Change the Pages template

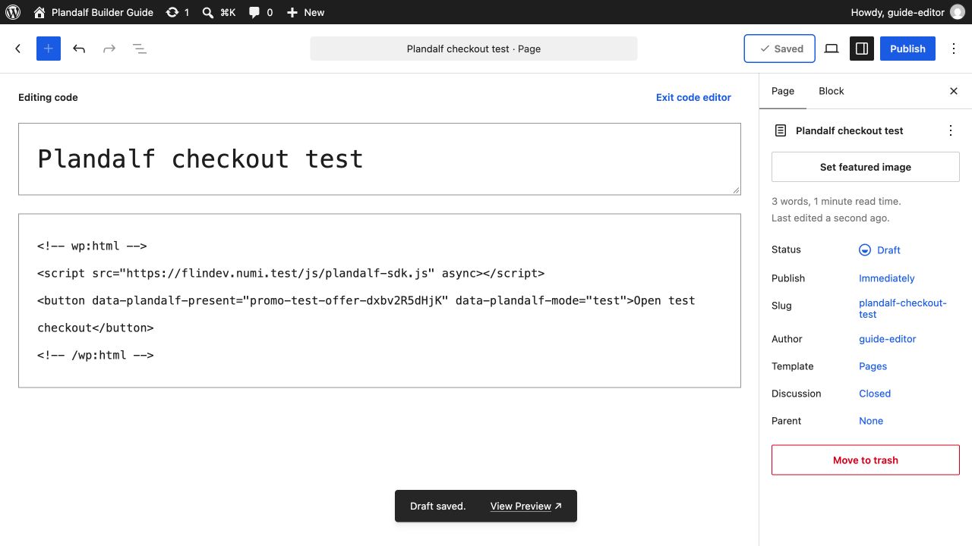[x=873, y=366]
